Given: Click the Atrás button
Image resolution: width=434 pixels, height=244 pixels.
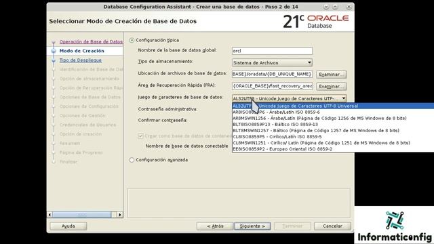Looking at the screenshot, I should click(x=215, y=226).
